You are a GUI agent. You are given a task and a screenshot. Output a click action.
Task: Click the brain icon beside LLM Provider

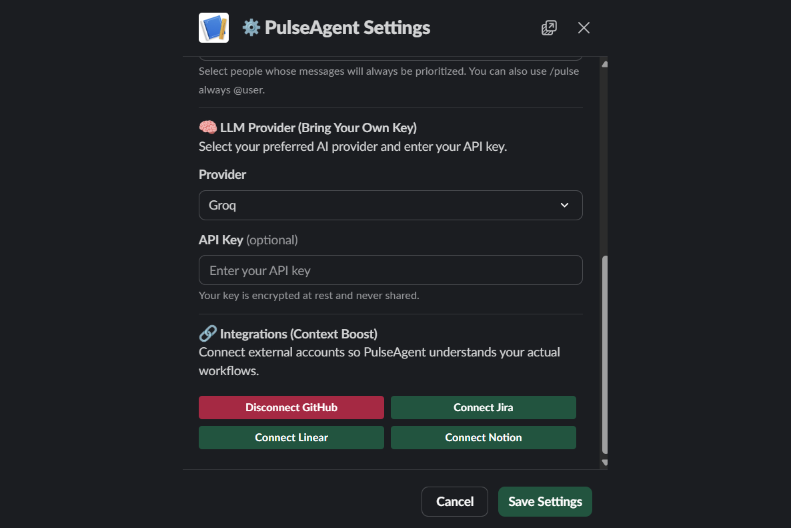coord(208,127)
